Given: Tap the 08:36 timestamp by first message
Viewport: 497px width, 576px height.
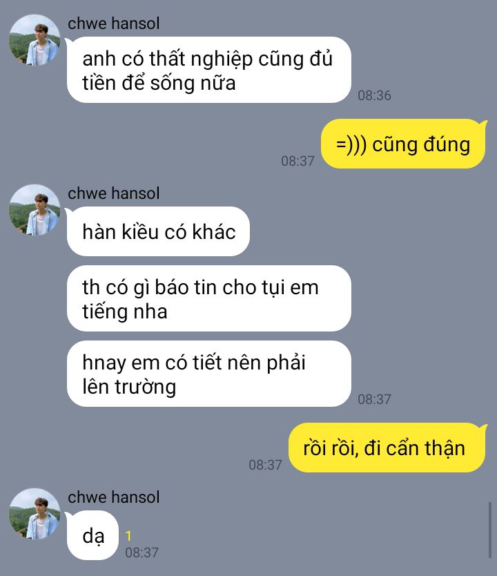Looking at the screenshot, I should coord(374,95).
